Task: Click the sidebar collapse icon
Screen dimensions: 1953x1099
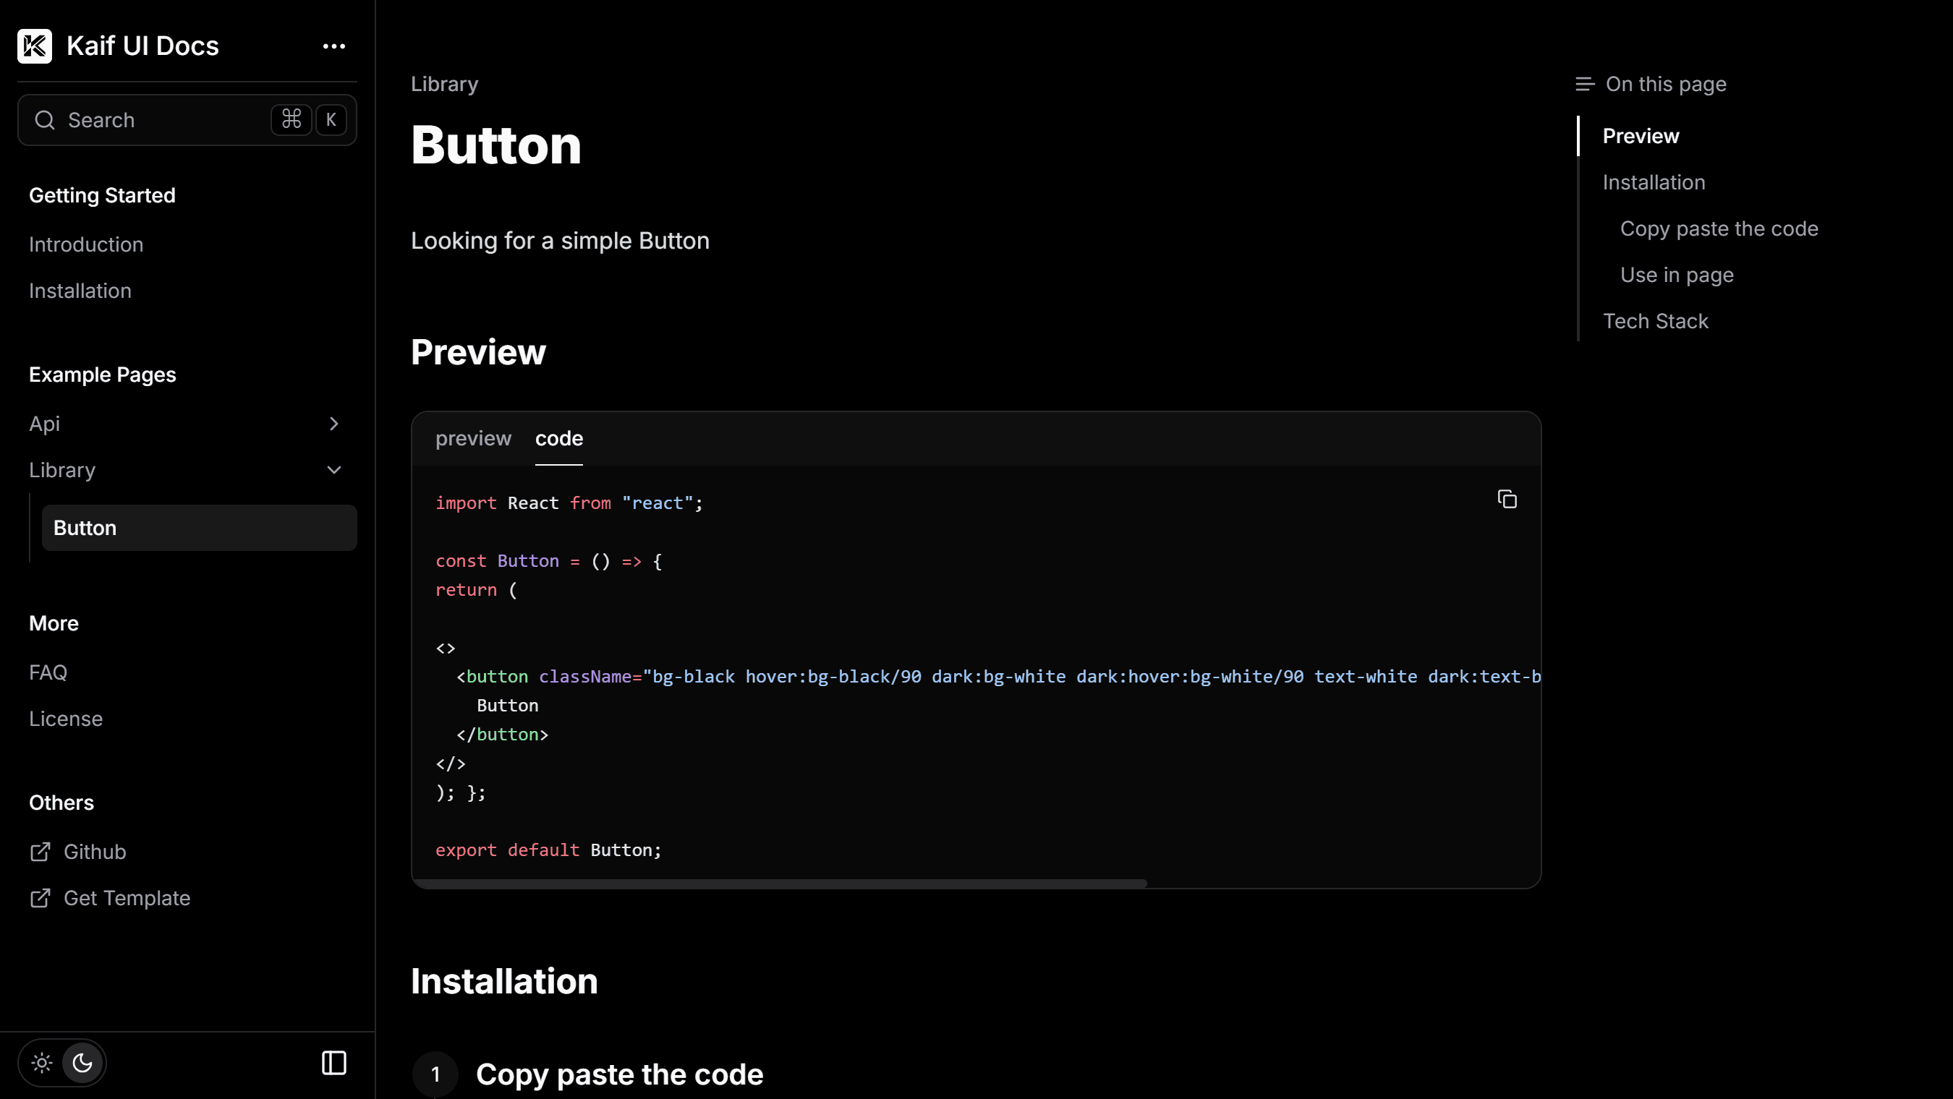Action: coord(334,1063)
